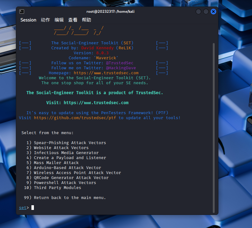252x228 pixels.
Task: Click option 9) Powershell Attack Vectors
Action: click(61, 183)
